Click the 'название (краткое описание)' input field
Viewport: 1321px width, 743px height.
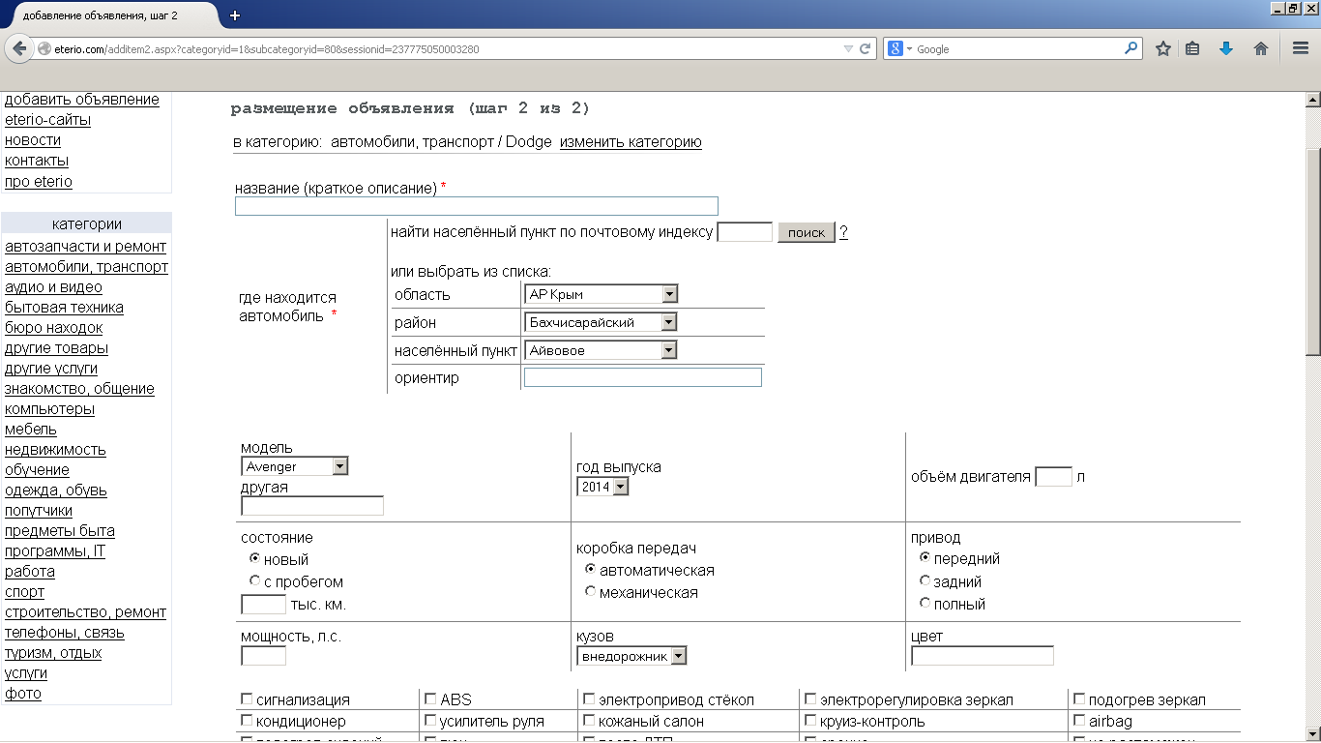pyautogui.click(x=477, y=206)
